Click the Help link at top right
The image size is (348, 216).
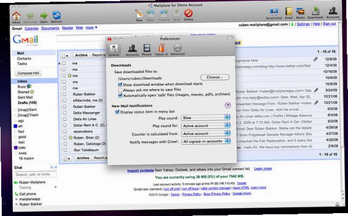pyautogui.click(x=316, y=24)
